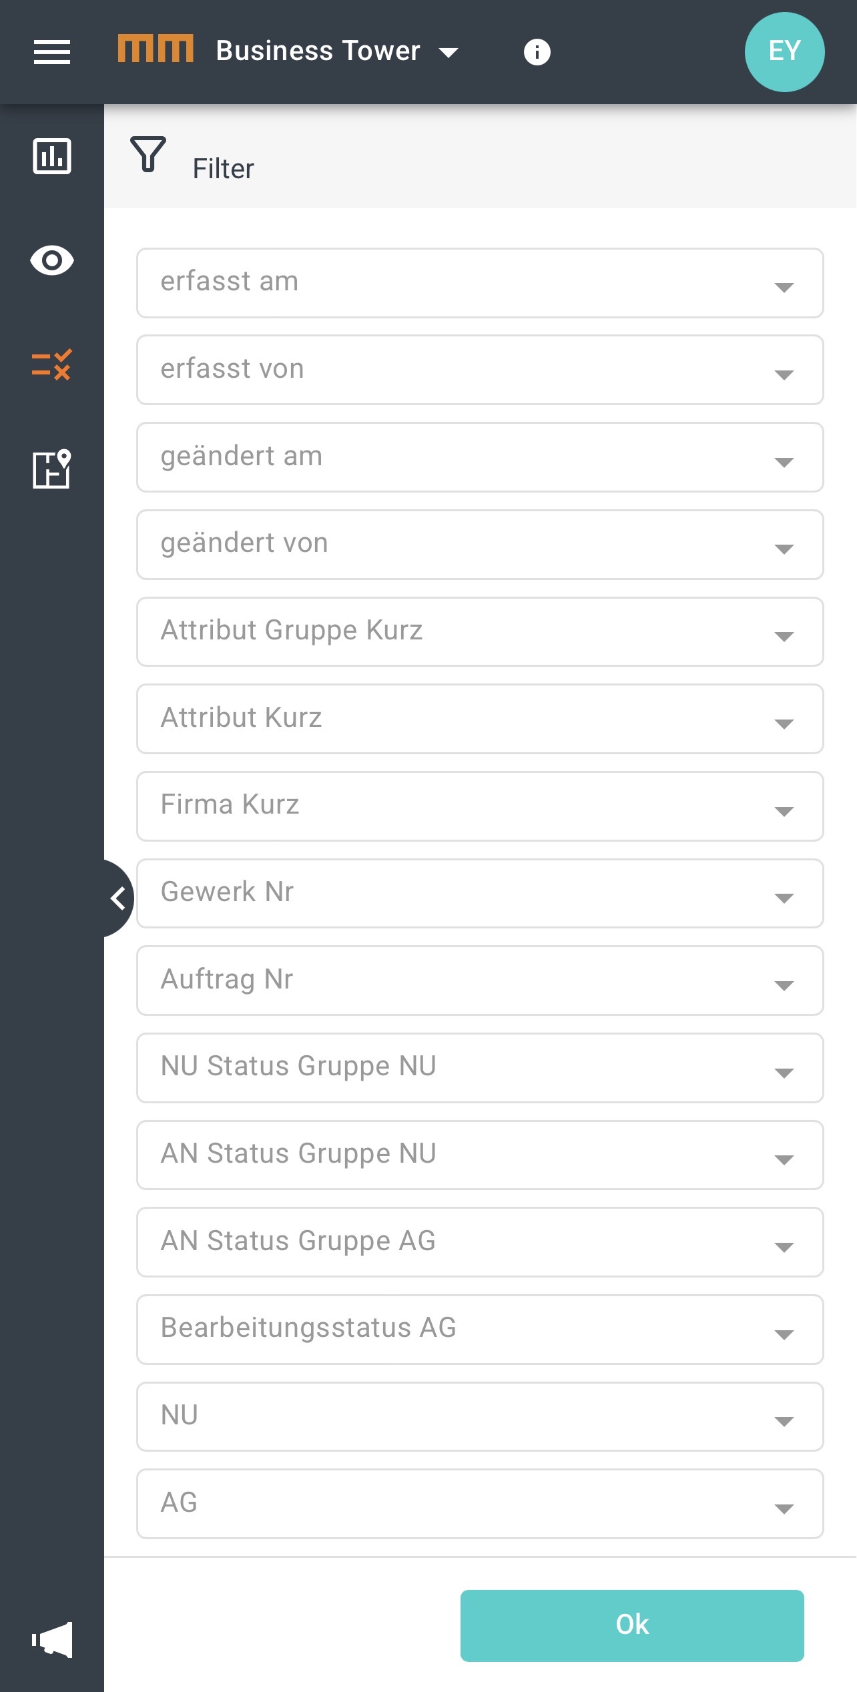This screenshot has width=857, height=1692.
Task: Open the Business Tower project dropdown
Action: tap(337, 52)
